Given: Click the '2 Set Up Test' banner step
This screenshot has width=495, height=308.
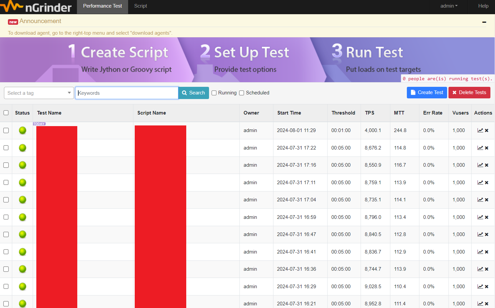Looking at the screenshot, I should click(x=245, y=59).
